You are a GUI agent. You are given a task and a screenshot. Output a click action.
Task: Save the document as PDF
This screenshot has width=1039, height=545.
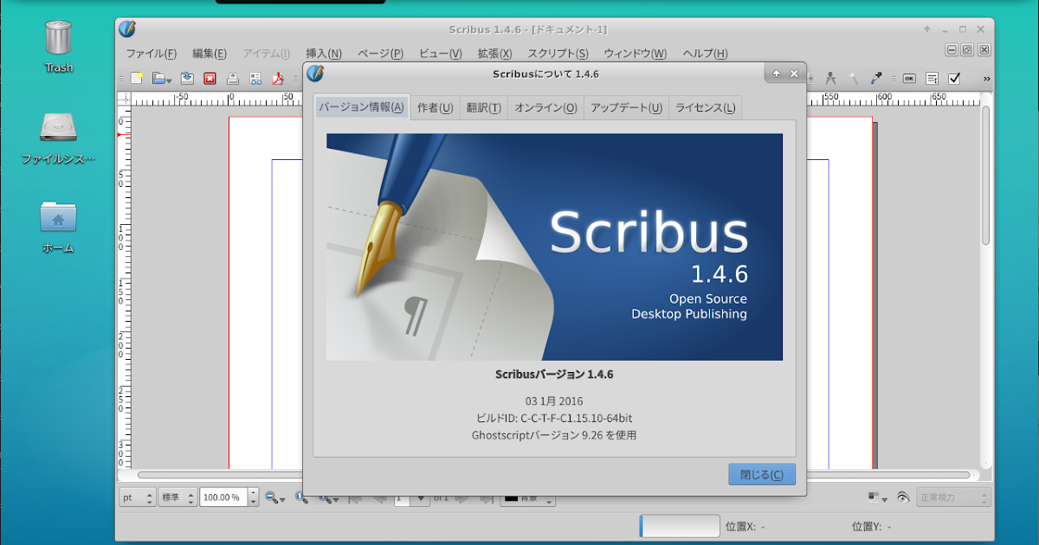click(x=277, y=79)
